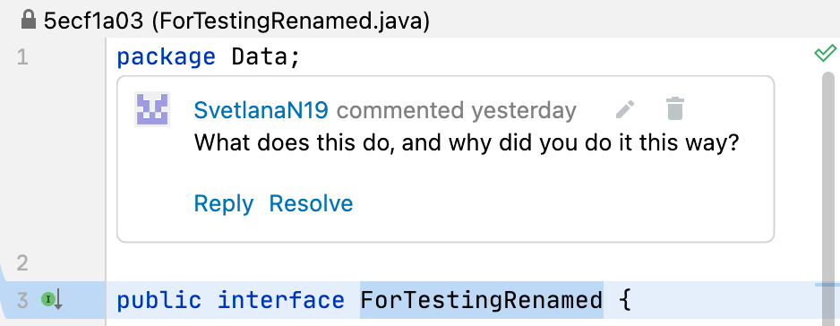840x326 pixels.
Task: Delete the comment with the trash icon
Action: 675,108
